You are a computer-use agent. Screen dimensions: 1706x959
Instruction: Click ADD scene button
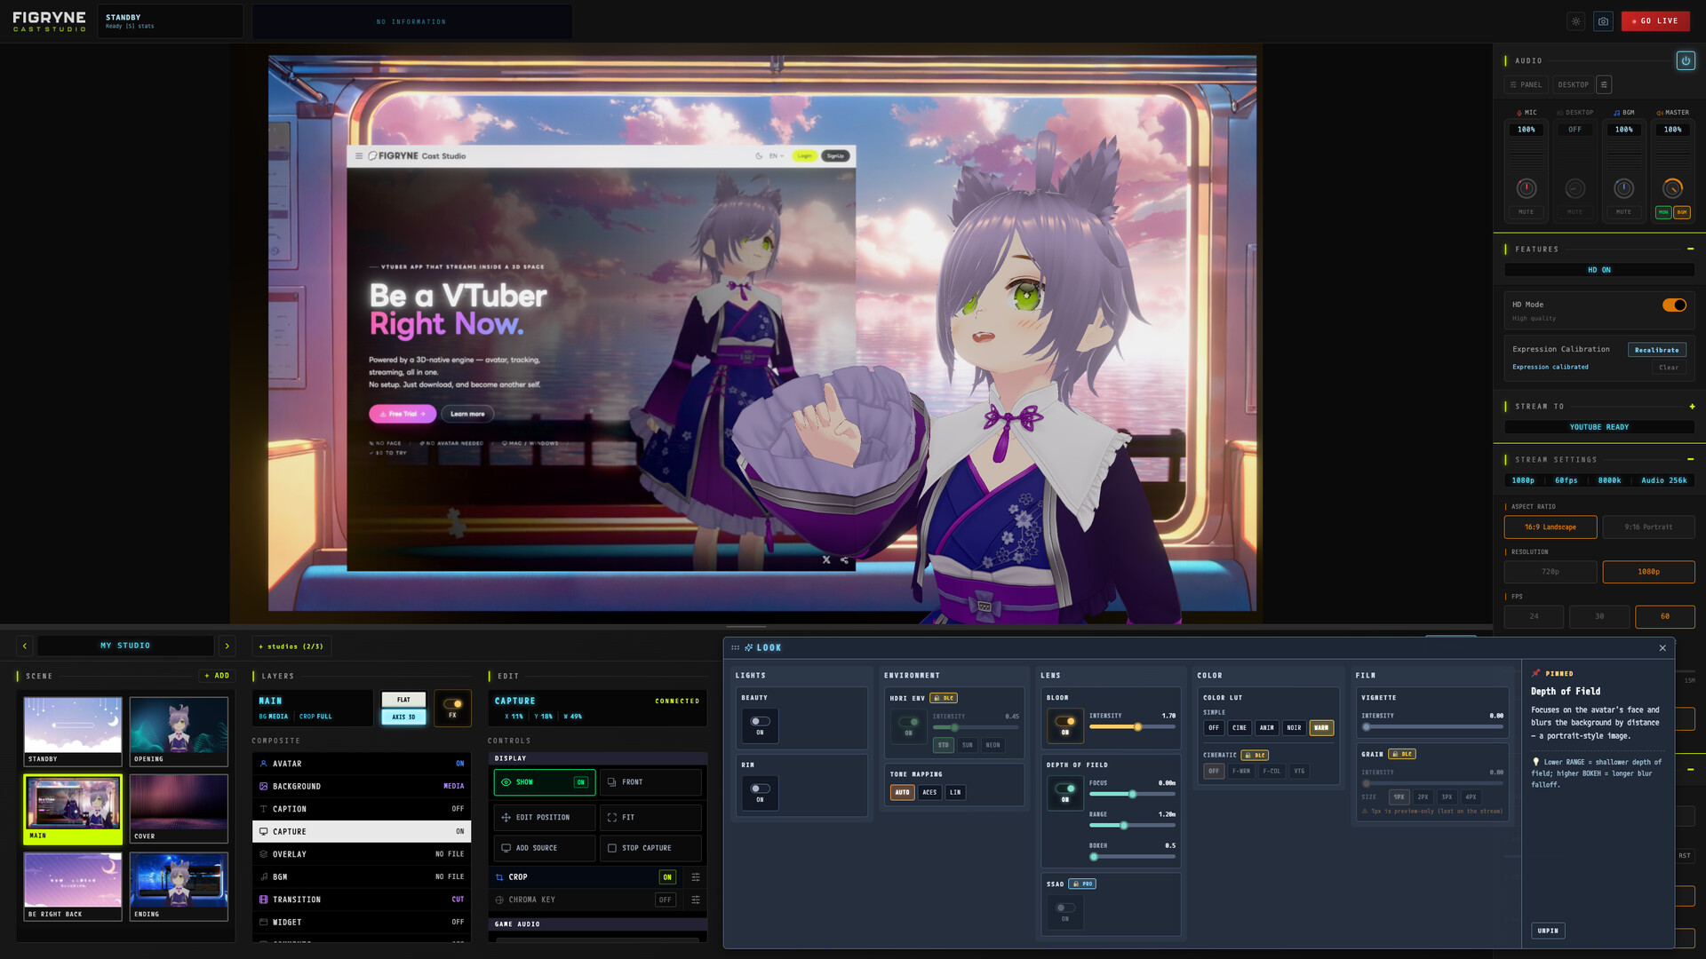pos(216,676)
